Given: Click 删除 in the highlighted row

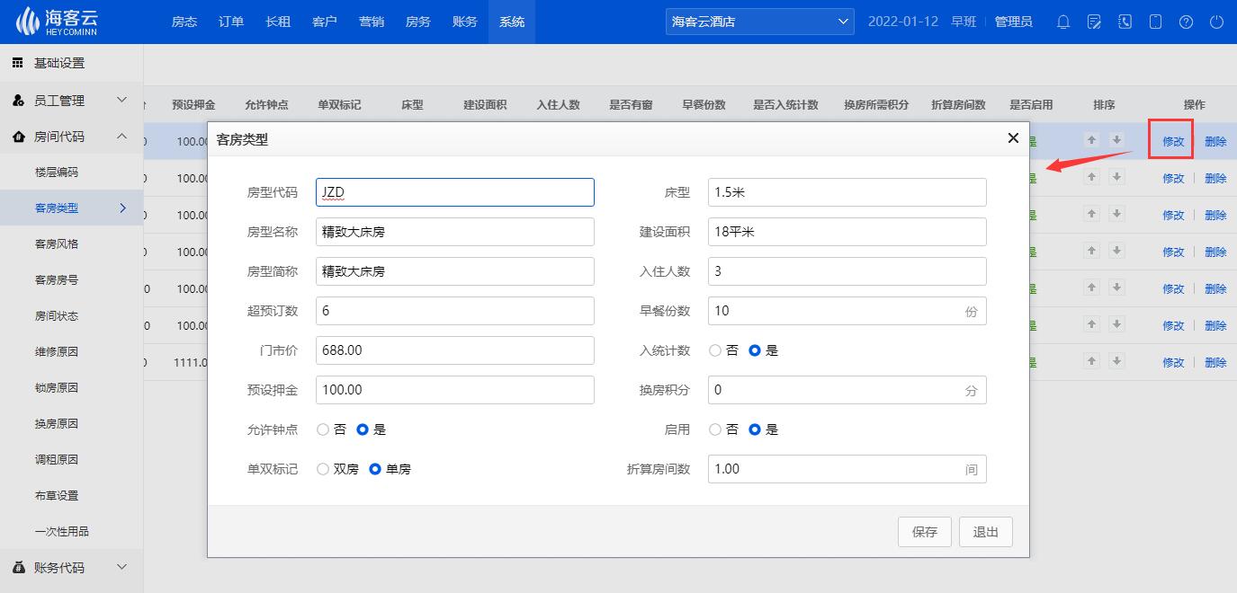Looking at the screenshot, I should tap(1215, 141).
